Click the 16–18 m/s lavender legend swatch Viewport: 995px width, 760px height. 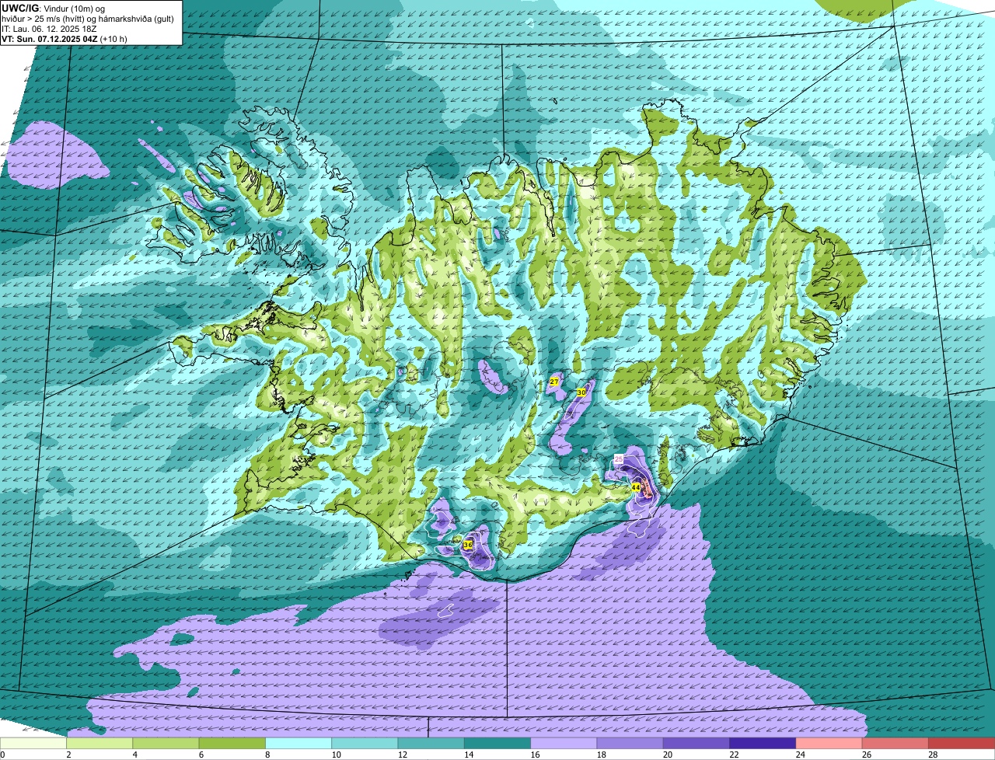tap(564, 743)
